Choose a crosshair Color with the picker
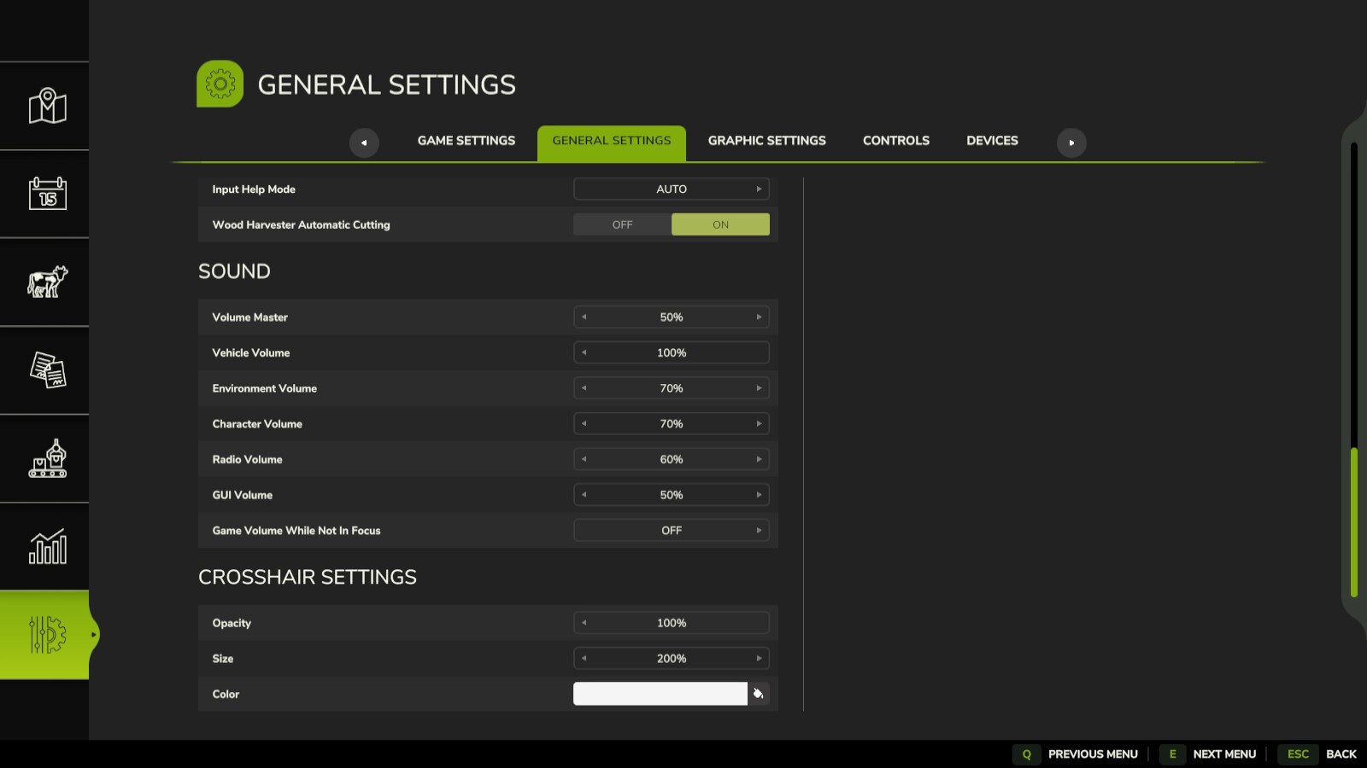Screen dimensions: 1367x768 [x=759, y=694]
